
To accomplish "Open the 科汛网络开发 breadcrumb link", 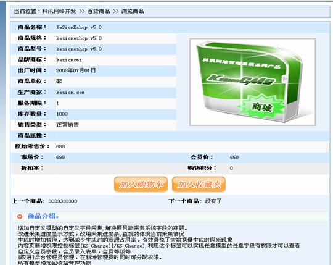I will point(59,11).
